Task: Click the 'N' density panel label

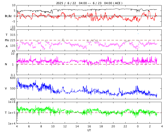Action: coord(6,64)
